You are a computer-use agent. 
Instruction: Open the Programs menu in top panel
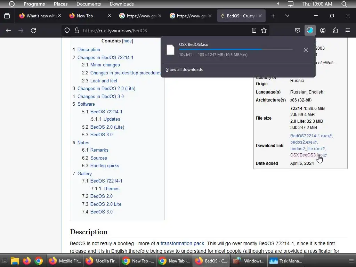pos(34,4)
